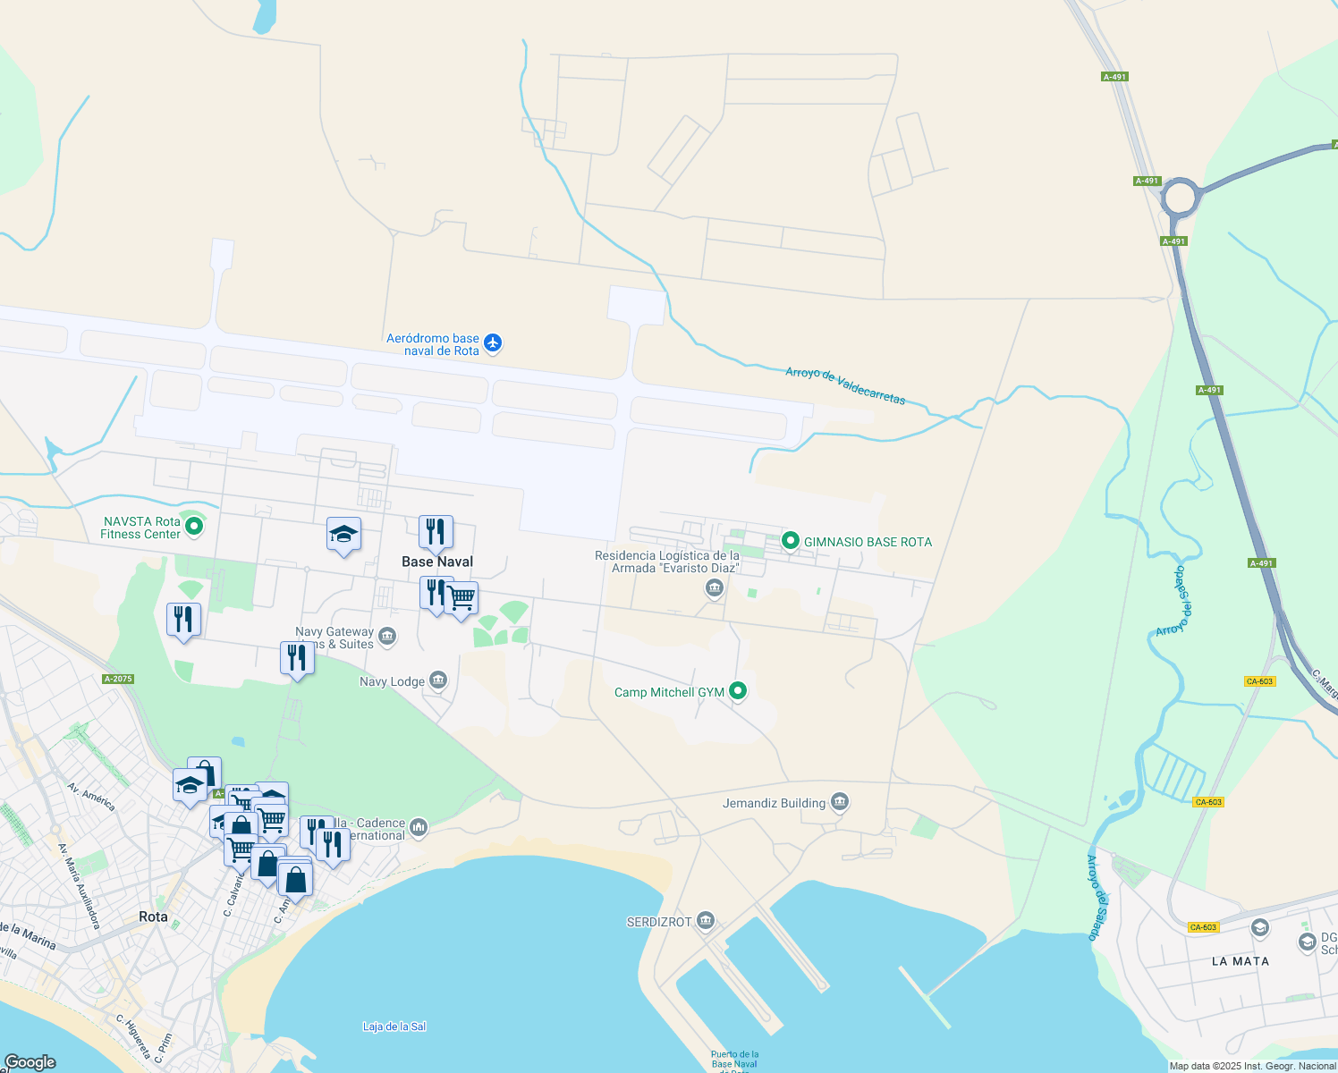Click the Camp Mitchell GYM green pin
This screenshot has height=1073, width=1338.
pos(738,690)
